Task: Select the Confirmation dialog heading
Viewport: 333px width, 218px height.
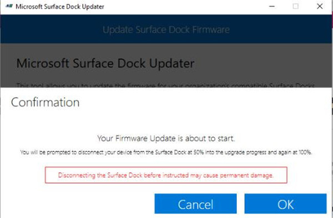Action: click(45, 102)
